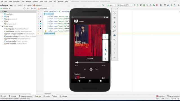Click the Search Everywhere magnifier icon
This screenshot has height=101, width=180.
[179, 5]
